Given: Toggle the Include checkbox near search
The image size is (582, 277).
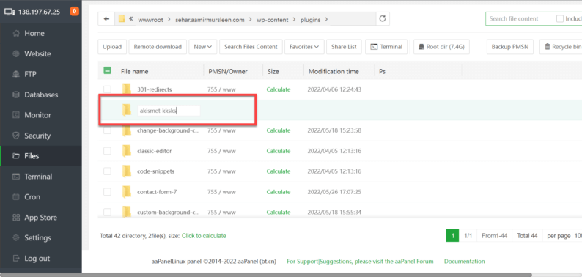Looking at the screenshot, I should point(560,18).
